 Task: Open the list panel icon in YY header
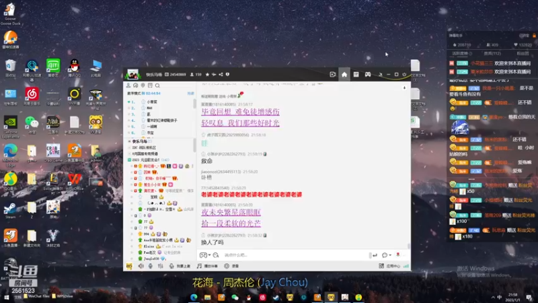(356, 75)
